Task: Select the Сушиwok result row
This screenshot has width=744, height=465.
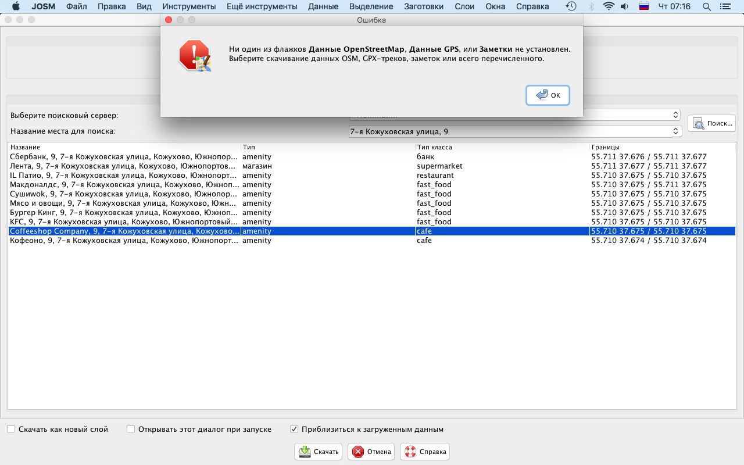Action: 372,194
